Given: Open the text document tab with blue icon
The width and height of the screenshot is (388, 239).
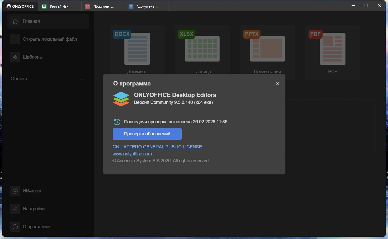Looking at the screenshot, I should coord(147,6).
